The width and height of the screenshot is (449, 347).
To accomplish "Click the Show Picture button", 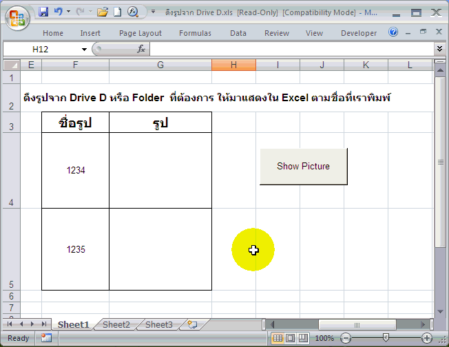I will click(x=304, y=167).
